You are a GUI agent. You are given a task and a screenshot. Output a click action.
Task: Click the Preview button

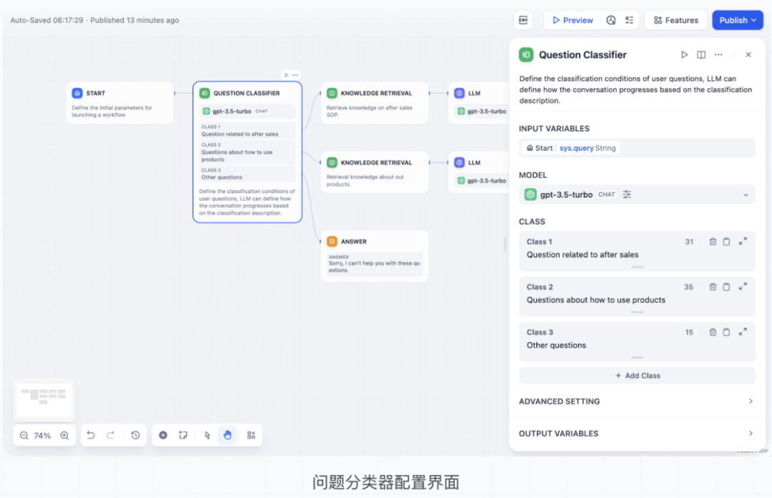pyautogui.click(x=572, y=20)
